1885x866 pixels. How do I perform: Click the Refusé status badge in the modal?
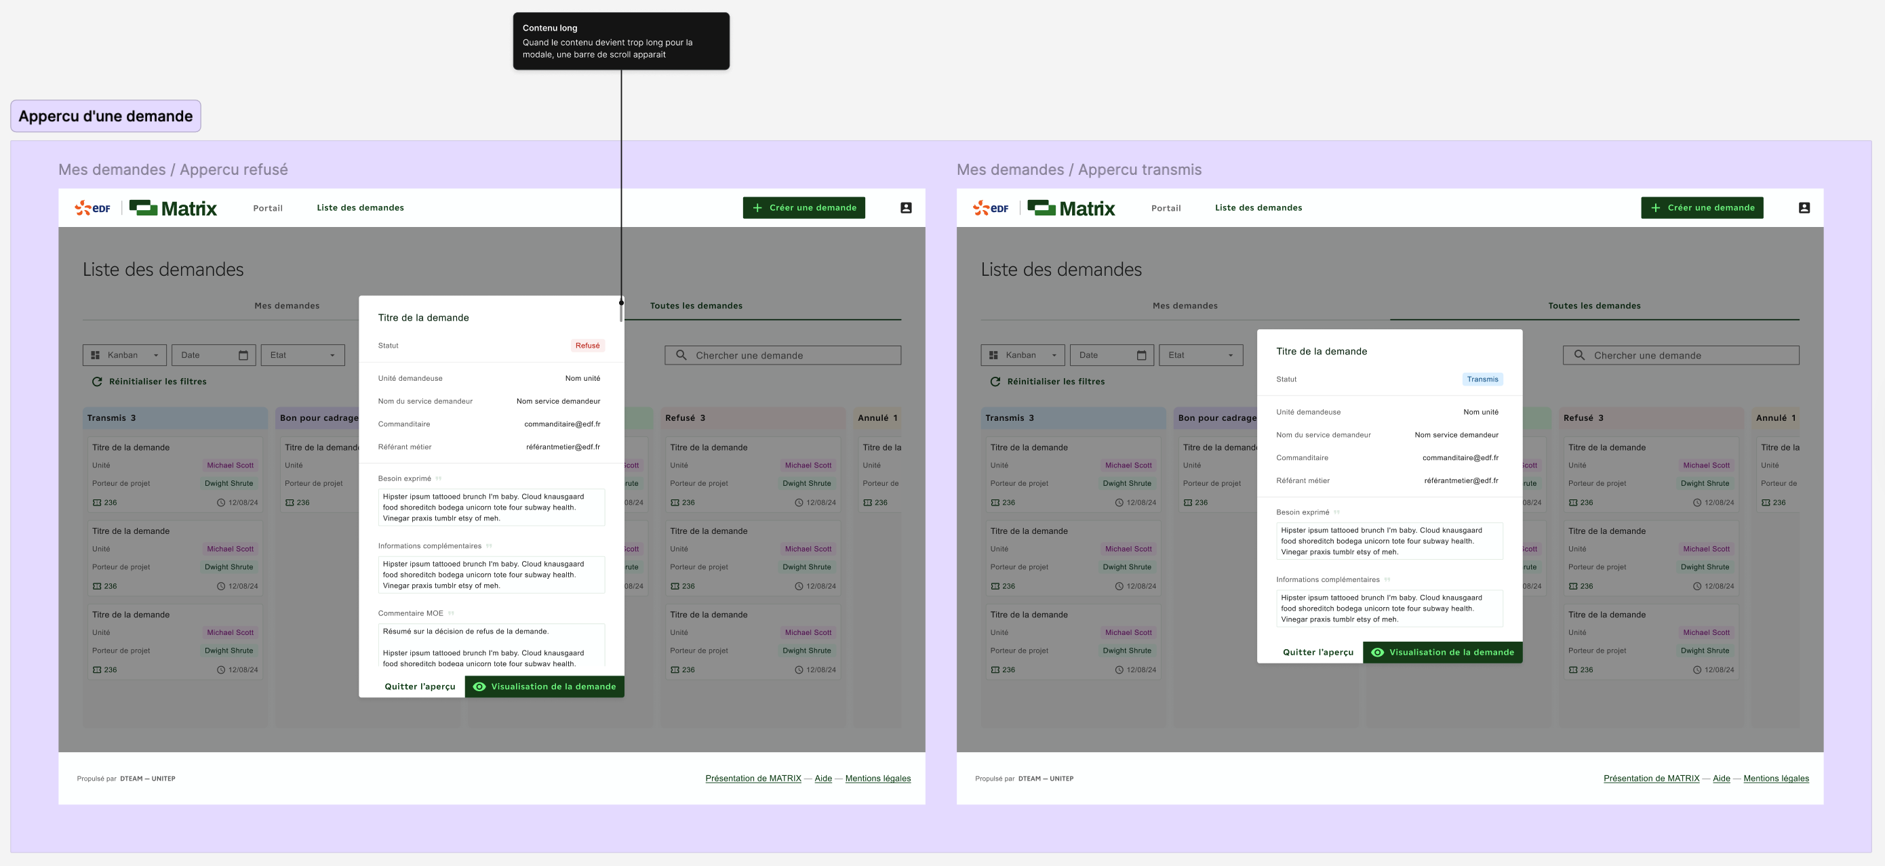[587, 346]
